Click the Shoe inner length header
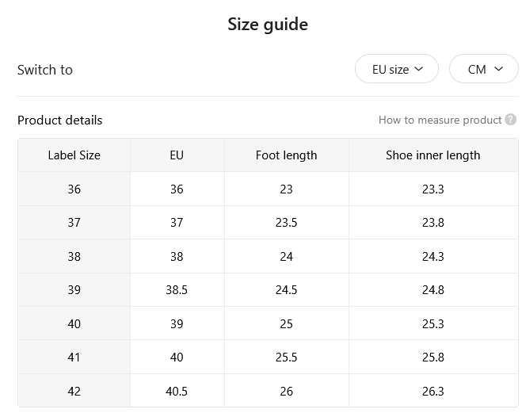Image resolution: width=522 pixels, height=413 pixels. click(433, 155)
